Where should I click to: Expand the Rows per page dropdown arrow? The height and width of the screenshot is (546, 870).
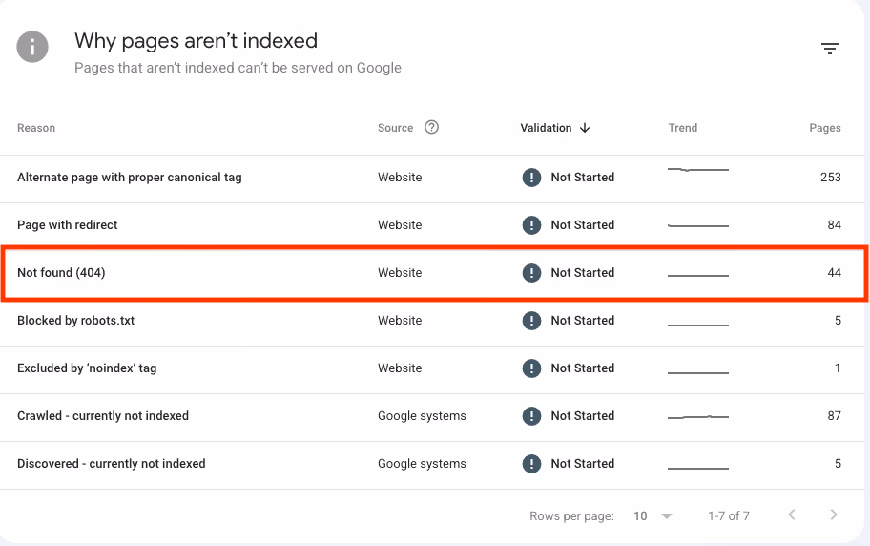tap(667, 516)
